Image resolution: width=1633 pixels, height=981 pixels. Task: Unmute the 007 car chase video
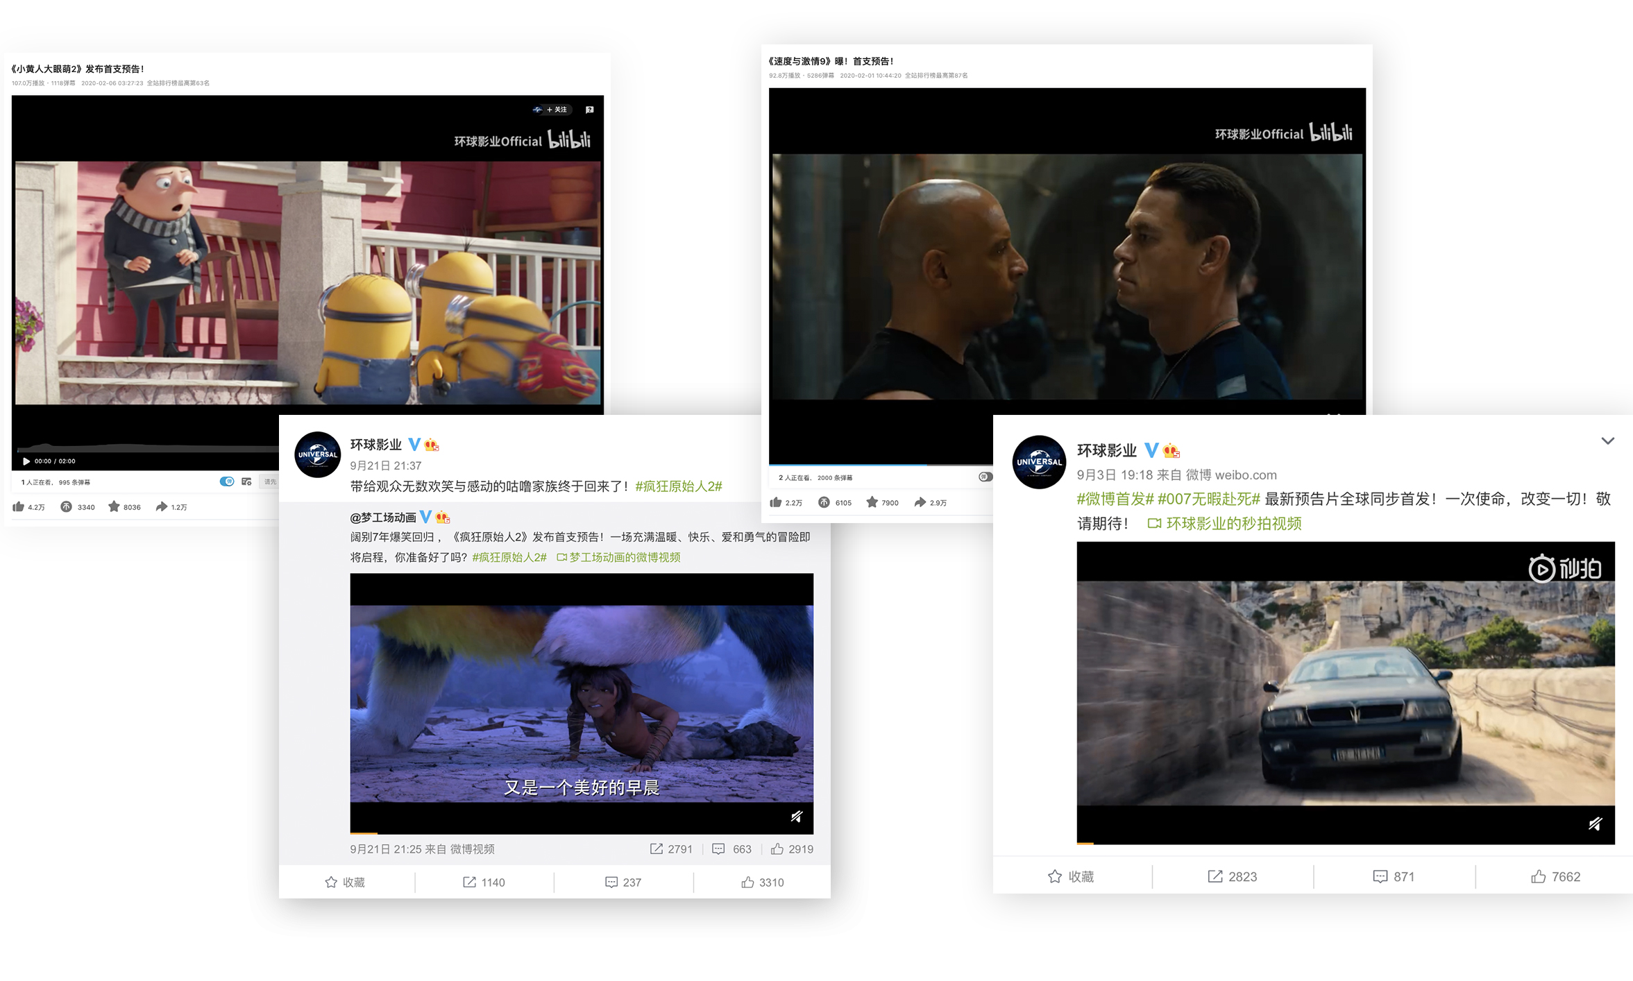tap(1596, 824)
